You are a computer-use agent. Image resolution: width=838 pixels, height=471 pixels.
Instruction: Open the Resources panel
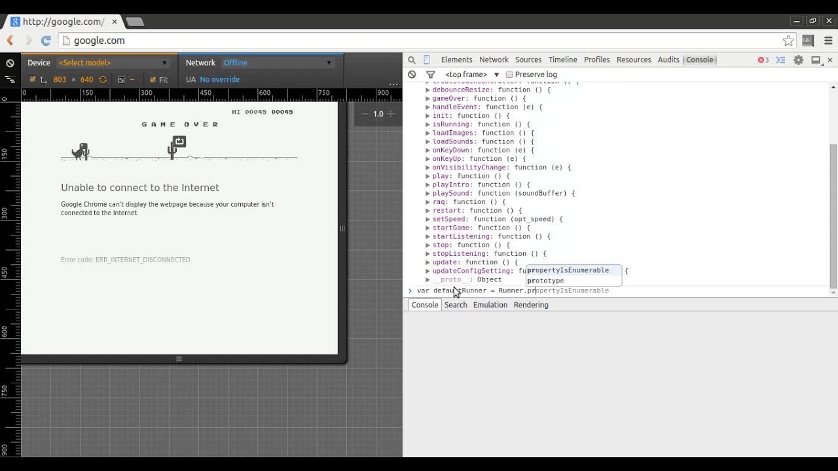click(x=634, y=60)
